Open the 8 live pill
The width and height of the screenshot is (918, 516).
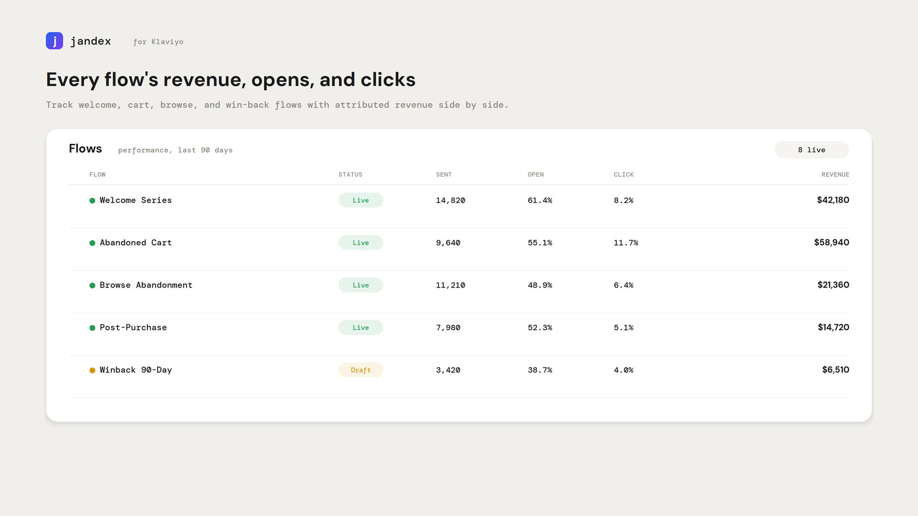point(811,150)
